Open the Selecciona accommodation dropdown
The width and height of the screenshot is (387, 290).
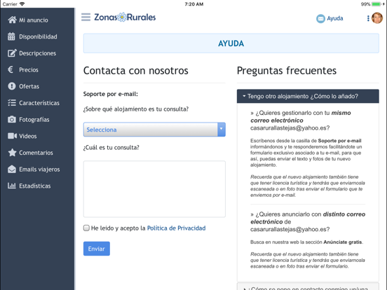[x=154, y=130]
